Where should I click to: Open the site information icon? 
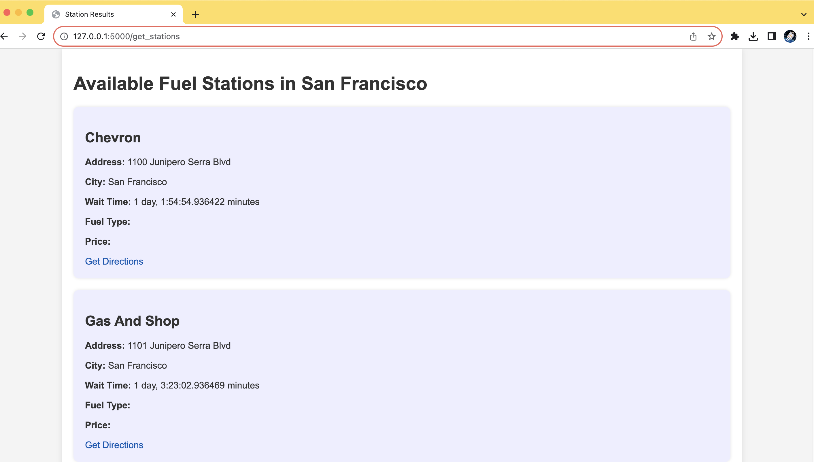(x=64, y=37)
